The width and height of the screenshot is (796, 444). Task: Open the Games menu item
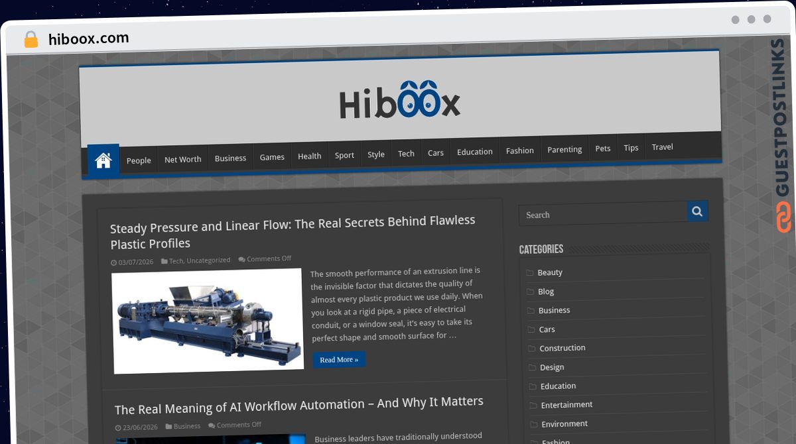[272, 157]
